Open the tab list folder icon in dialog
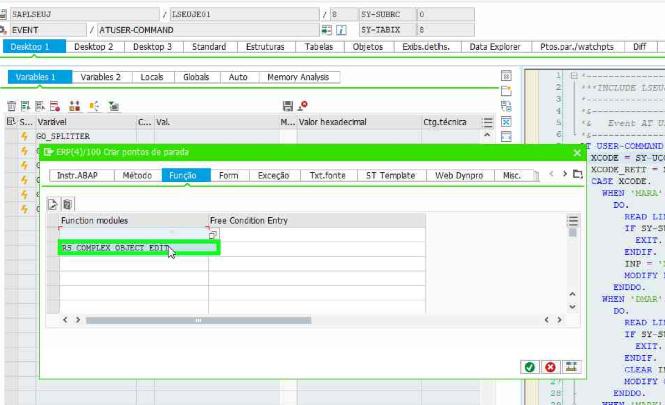The image size is (665, 405). click(577, 174)
